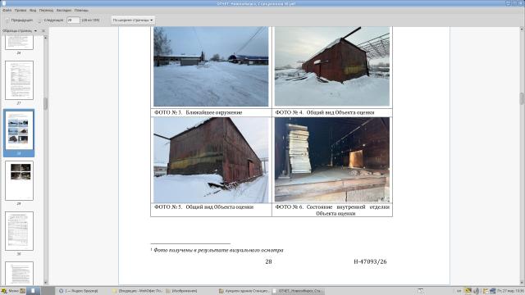This screenshot has width=525, height=295.
Task: Click the network tray icon
Action: 492,291
